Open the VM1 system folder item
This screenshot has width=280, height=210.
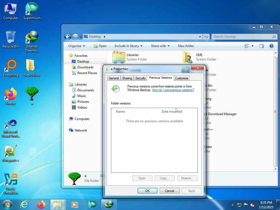pyautogui.click(x=199, y=57)
